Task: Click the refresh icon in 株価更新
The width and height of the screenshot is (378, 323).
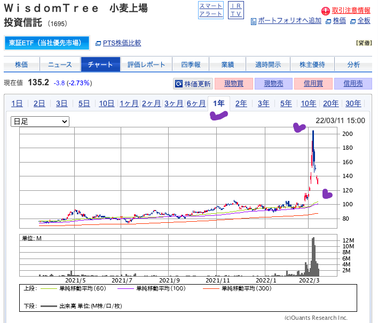Action: coord(179,84)
